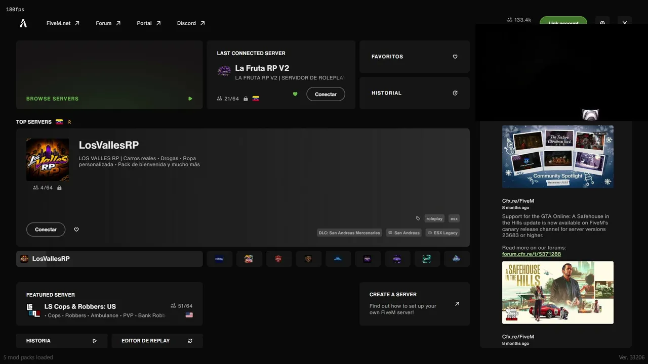Click the FiveM logo in the header
Screen dimensions: 648x364
(x=23, y=23)
